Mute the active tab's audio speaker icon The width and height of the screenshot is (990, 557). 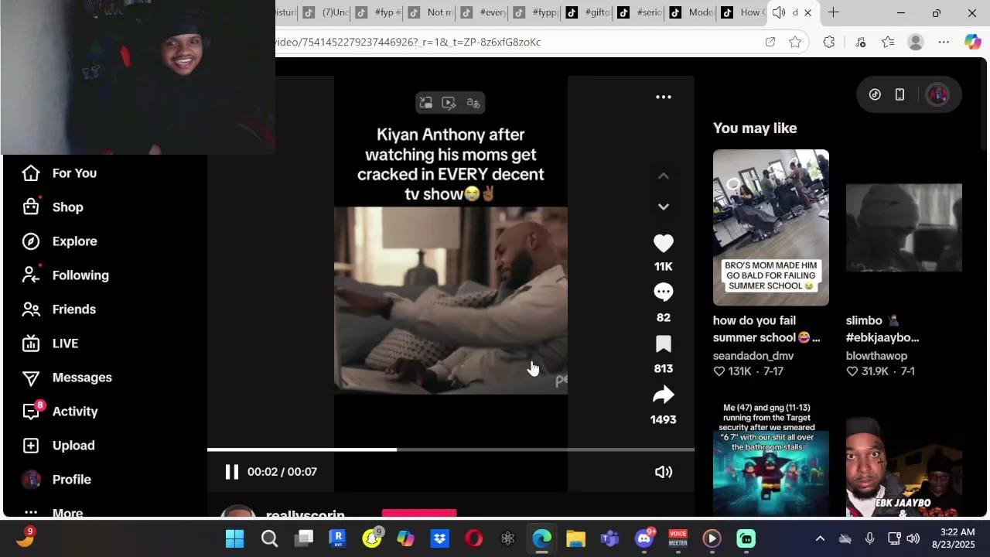(779, 12)
